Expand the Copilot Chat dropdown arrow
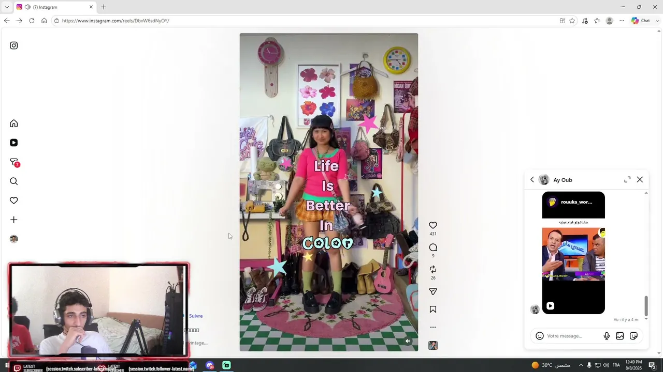 [658, 21]
